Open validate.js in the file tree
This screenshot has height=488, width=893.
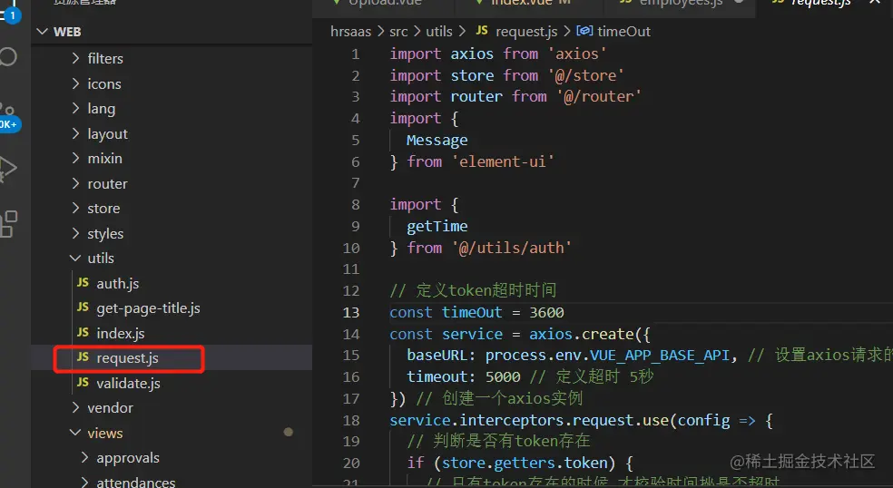click(172, 383)
